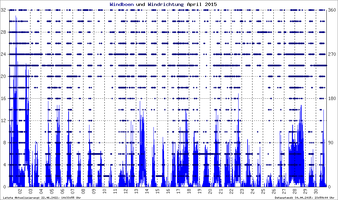Click right axis value 270

332,54
